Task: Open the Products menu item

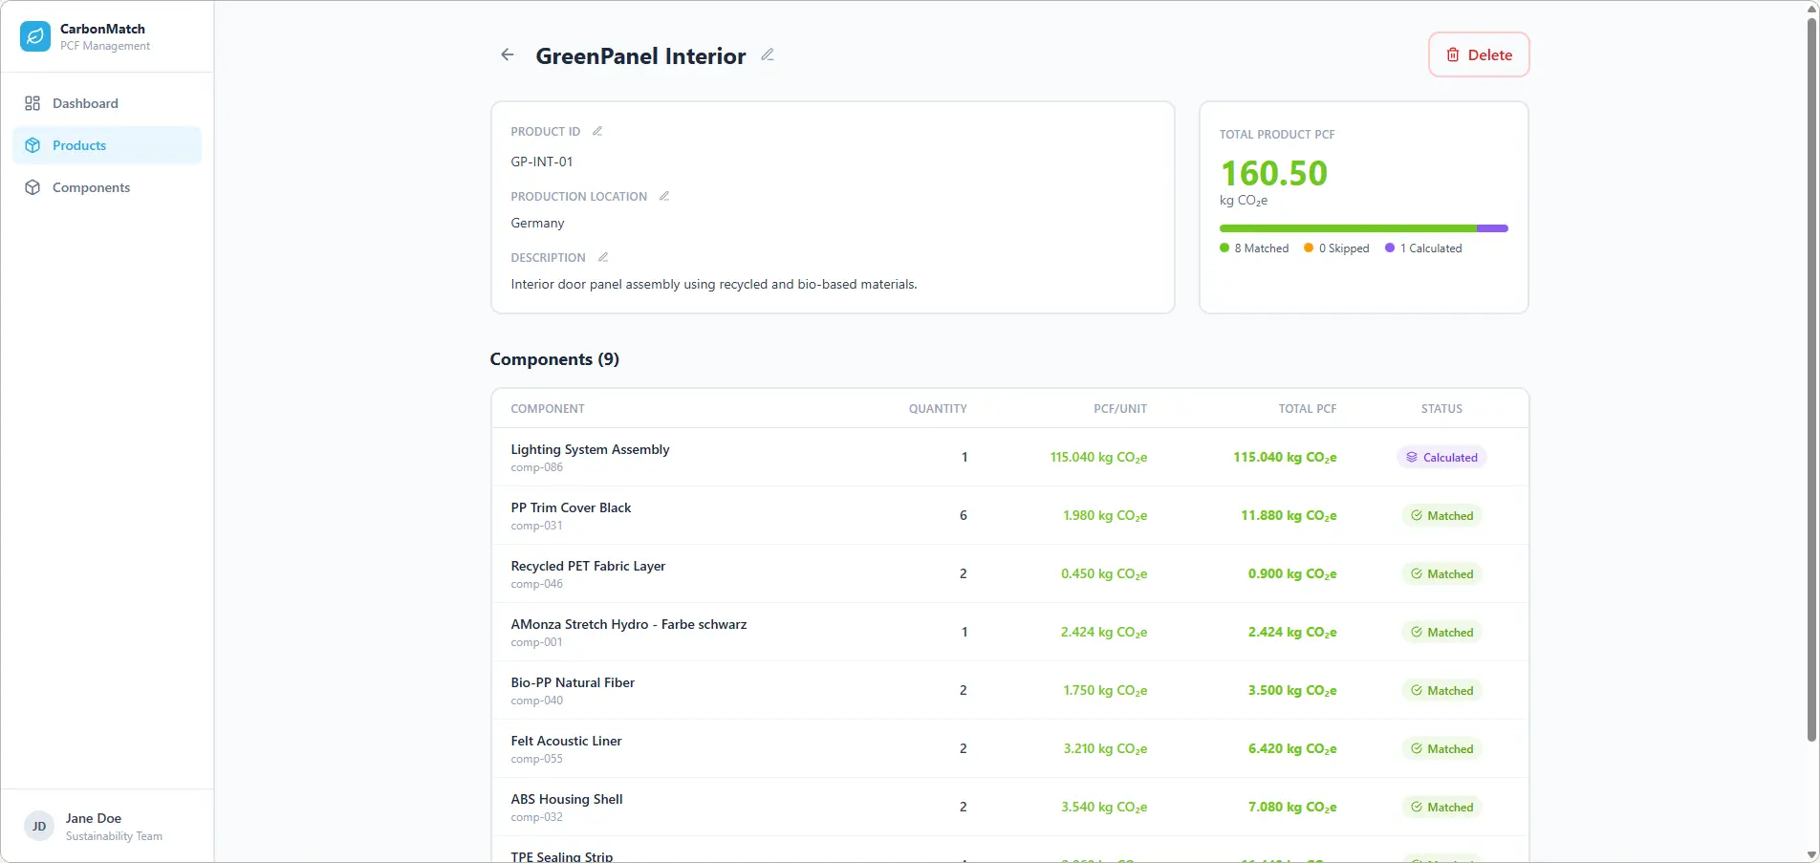Action: [x=79, y=145]
